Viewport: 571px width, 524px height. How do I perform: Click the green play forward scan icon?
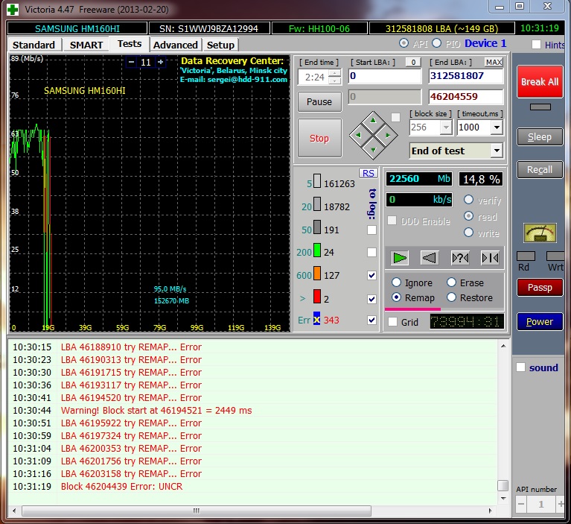click(x=401, y=258)
